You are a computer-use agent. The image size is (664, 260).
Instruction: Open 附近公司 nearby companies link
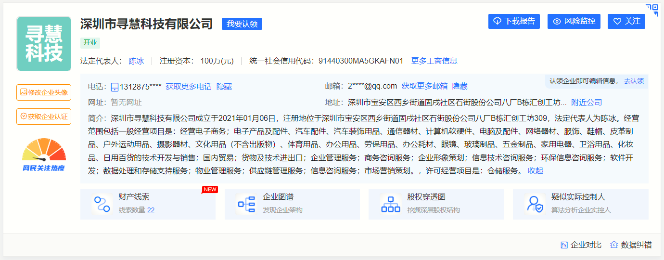tap(587, 103)
